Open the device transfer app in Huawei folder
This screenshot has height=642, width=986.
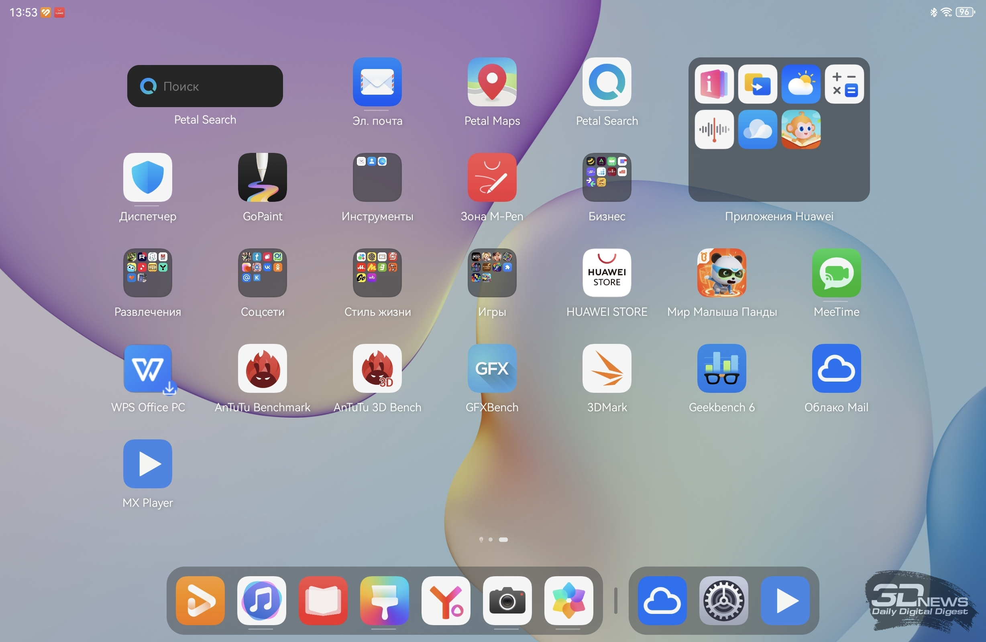coord(757,84)
